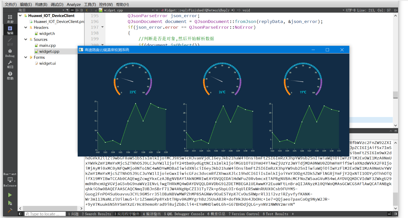
Task: Close the project side panel
Action: click(81, 10)
